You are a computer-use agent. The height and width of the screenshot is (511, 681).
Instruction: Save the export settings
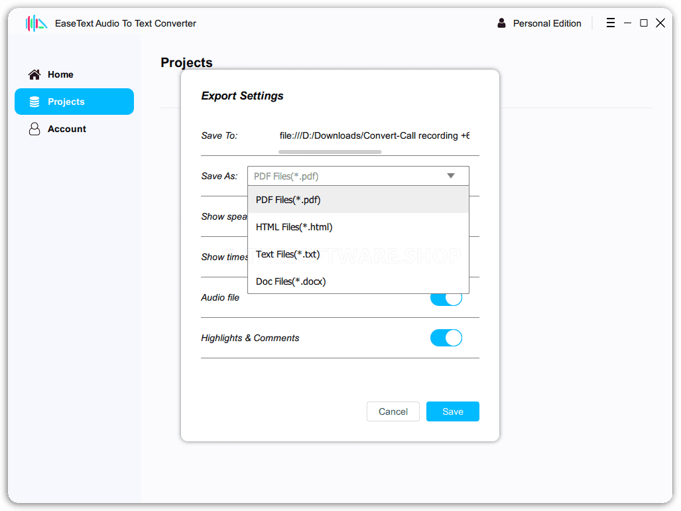[452, 411]
